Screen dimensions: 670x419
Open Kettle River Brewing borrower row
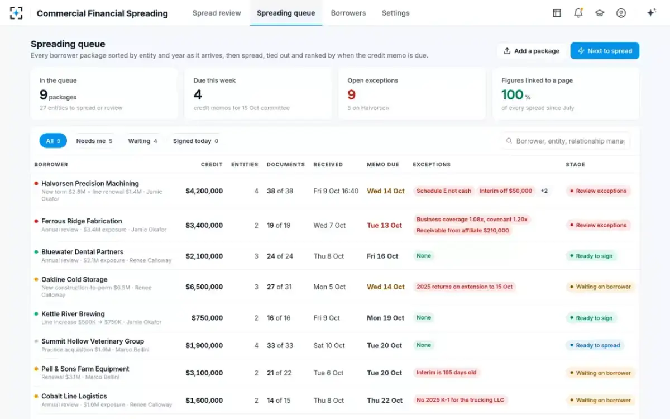tap(335, 318)
